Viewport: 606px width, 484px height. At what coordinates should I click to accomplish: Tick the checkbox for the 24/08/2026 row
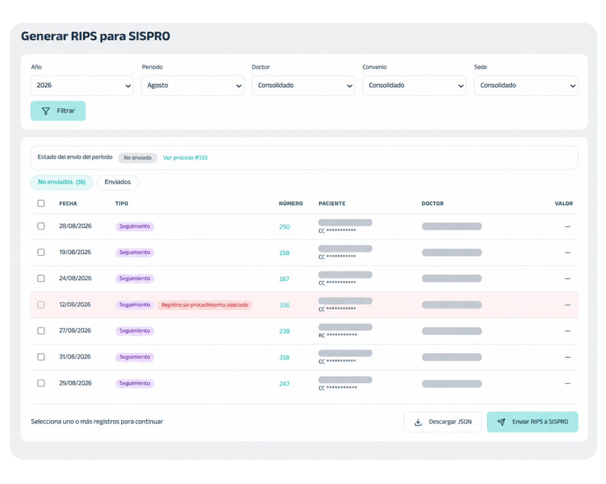41,278
